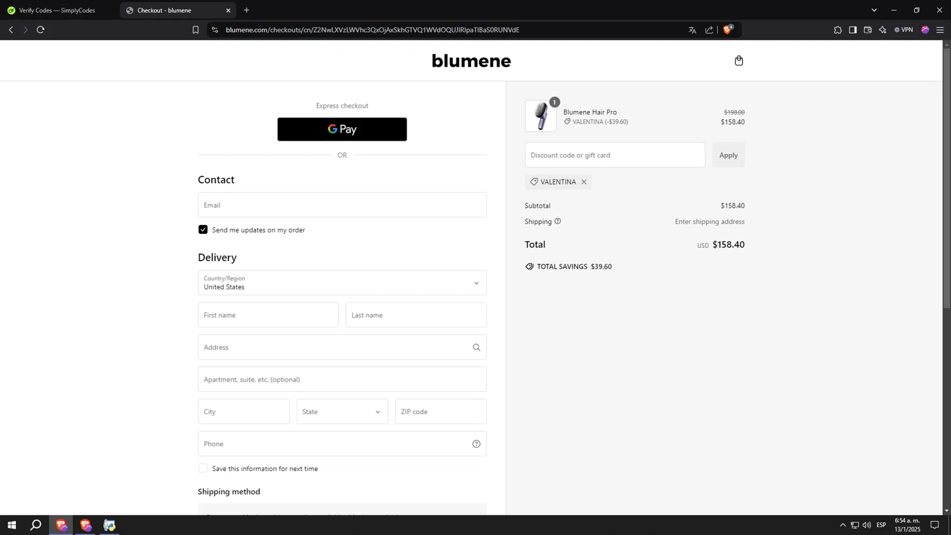Click the Address search magnifier icon
The image size is (951, 535).
tap(476, 347)
